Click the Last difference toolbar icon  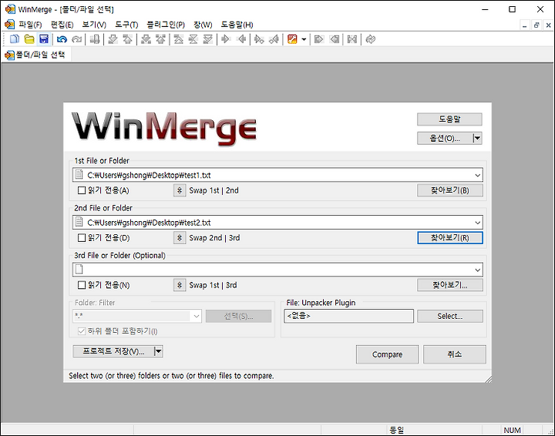(208, 39)
